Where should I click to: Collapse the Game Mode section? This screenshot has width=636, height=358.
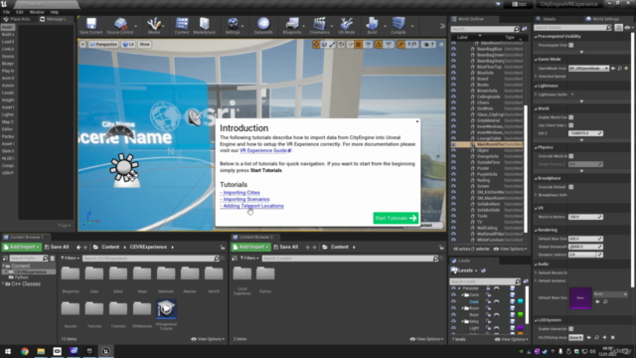click(x=537, y=60)
